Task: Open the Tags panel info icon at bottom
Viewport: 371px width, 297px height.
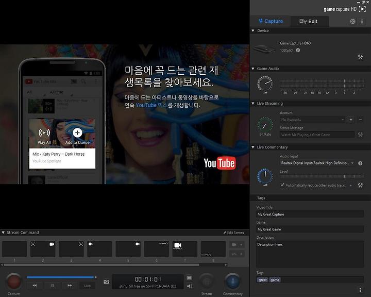Action: pyautogui.click(x=360, y=290)
